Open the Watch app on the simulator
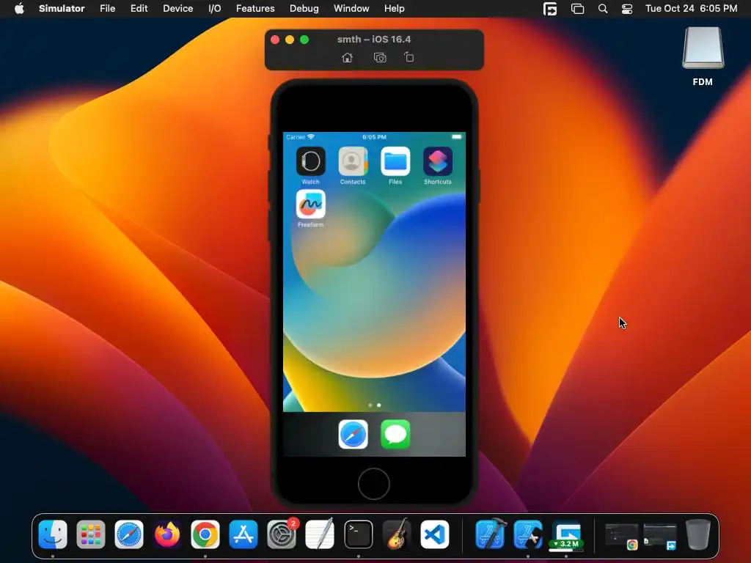The image size is (751, 563). pyautogui.click(x=310, y=161)
